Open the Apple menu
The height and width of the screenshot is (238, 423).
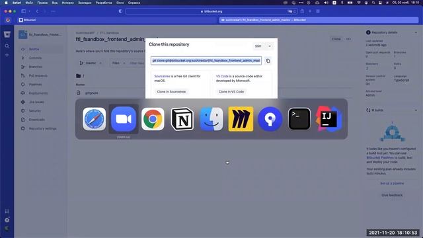[6, 3]
